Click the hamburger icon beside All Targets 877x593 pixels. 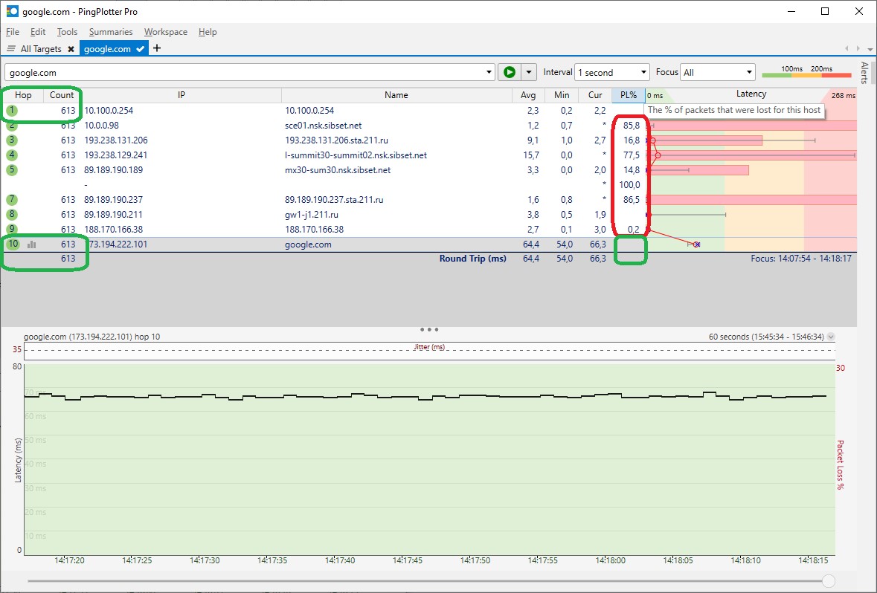10,48
